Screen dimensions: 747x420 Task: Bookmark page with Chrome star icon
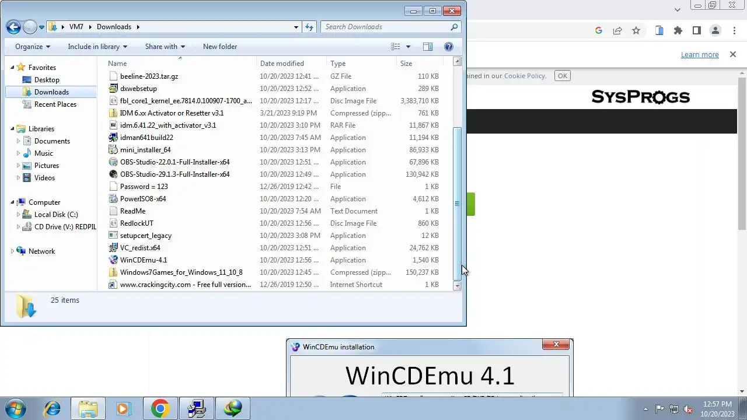point(636,31)
